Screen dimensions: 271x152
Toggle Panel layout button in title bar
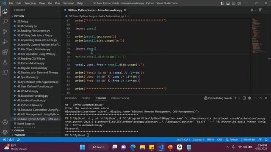(x=228, y=3)
